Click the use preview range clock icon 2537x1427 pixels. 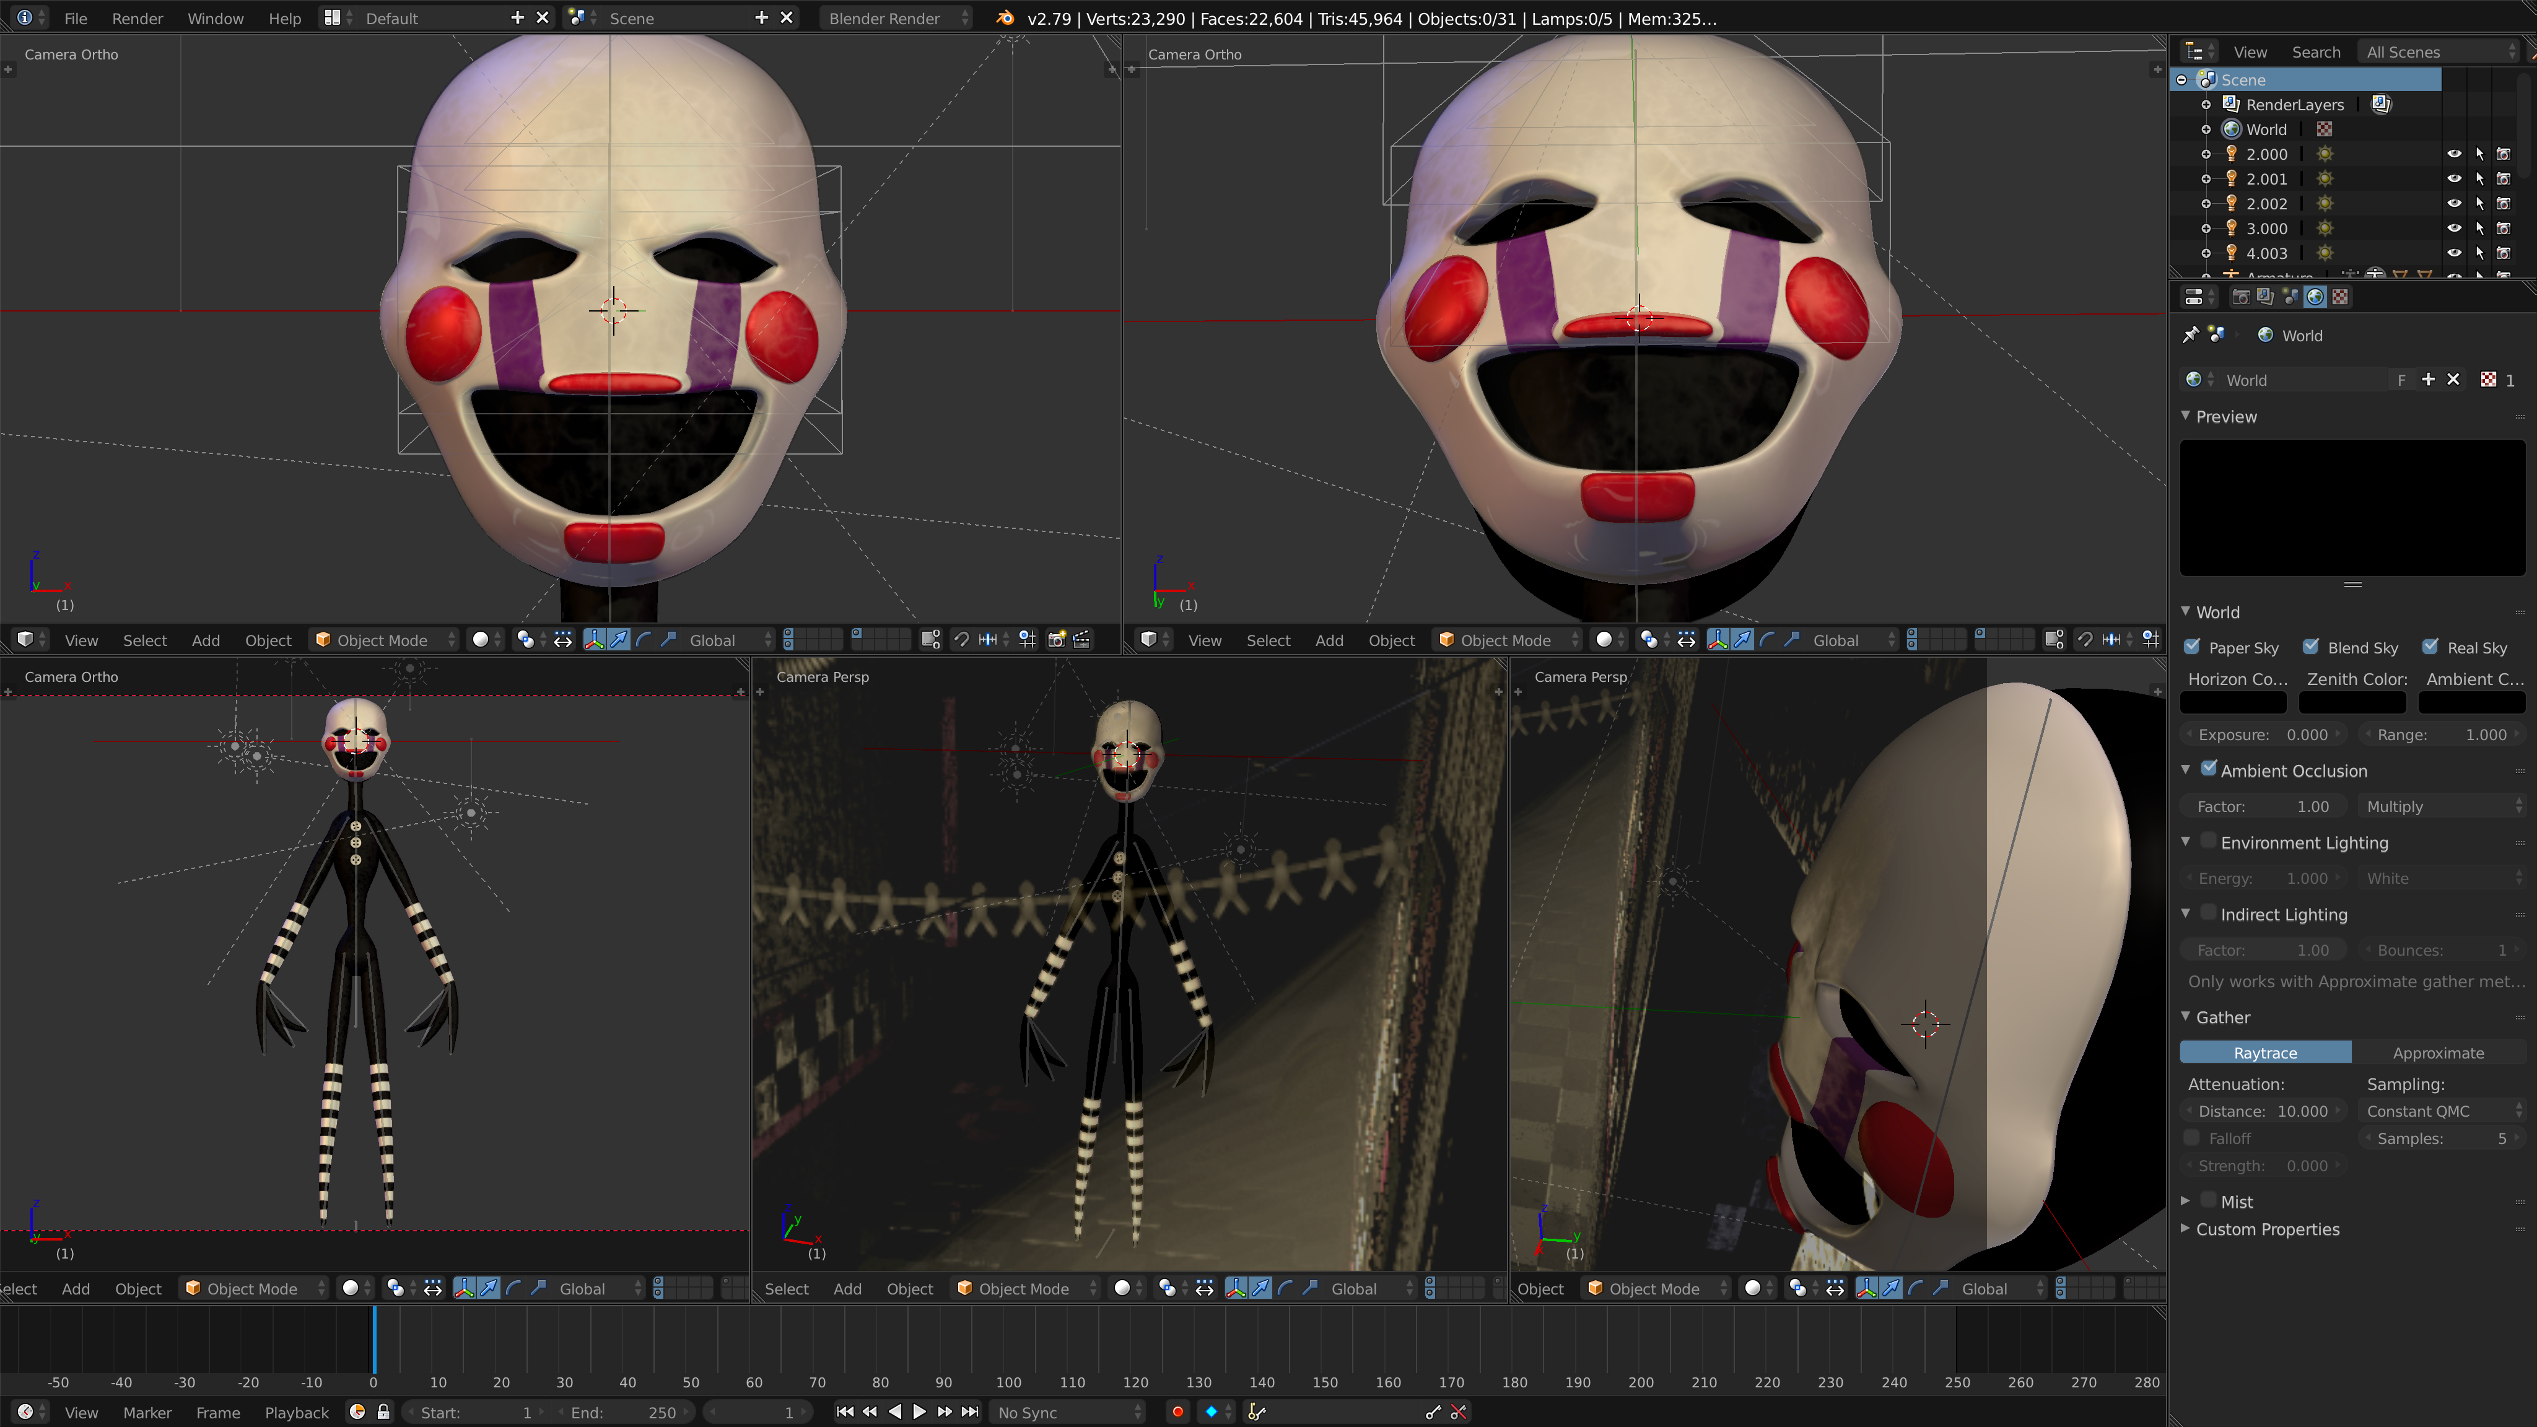(357, 1412)
